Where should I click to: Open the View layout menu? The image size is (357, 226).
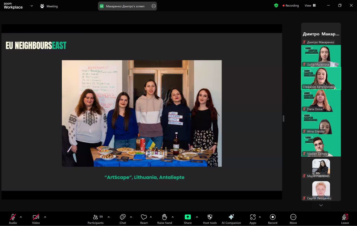(x=310, y=6)
